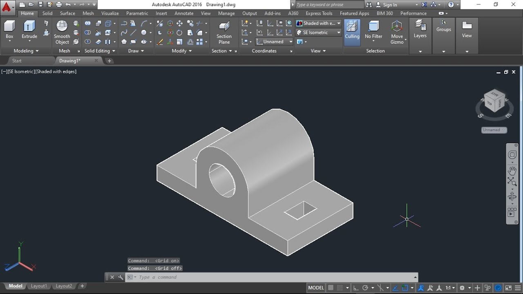Select the Move Gizmo tool
This screenshot has height=294, width=523.
[397, 32]
